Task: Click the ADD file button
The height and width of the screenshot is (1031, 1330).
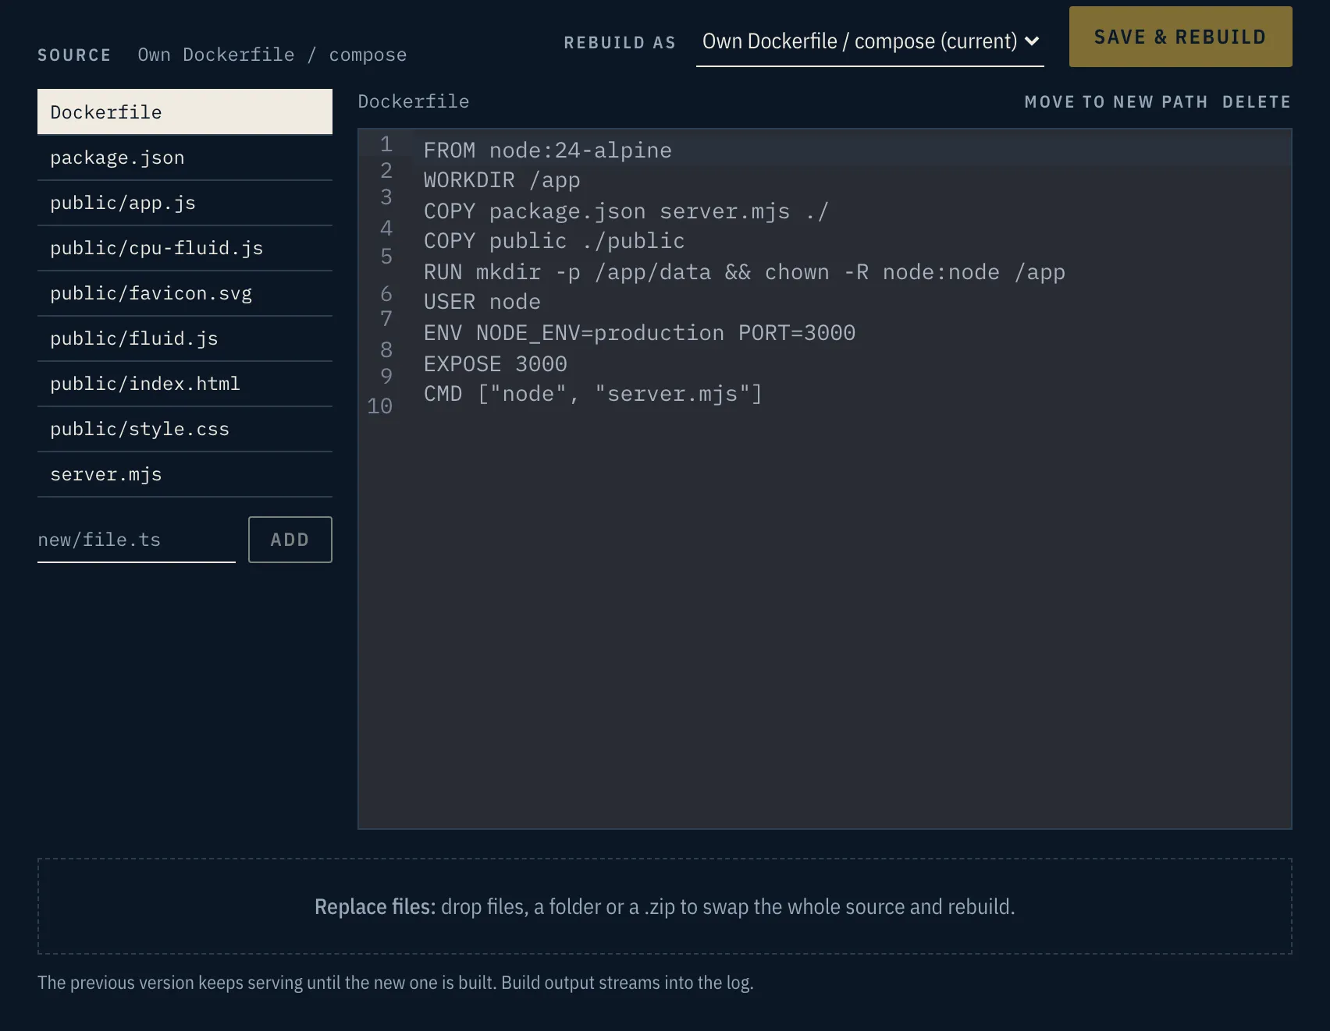Action: (x=290, y=540)
